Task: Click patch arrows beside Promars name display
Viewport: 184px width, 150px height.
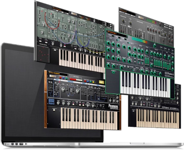Action: (68, 75)
